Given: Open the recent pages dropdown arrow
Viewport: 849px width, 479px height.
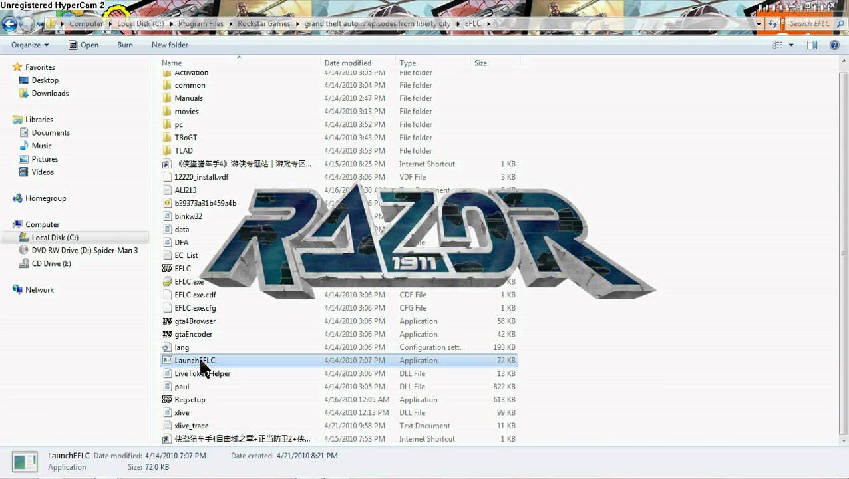Looking at the screenshot, I should point(40,25).
